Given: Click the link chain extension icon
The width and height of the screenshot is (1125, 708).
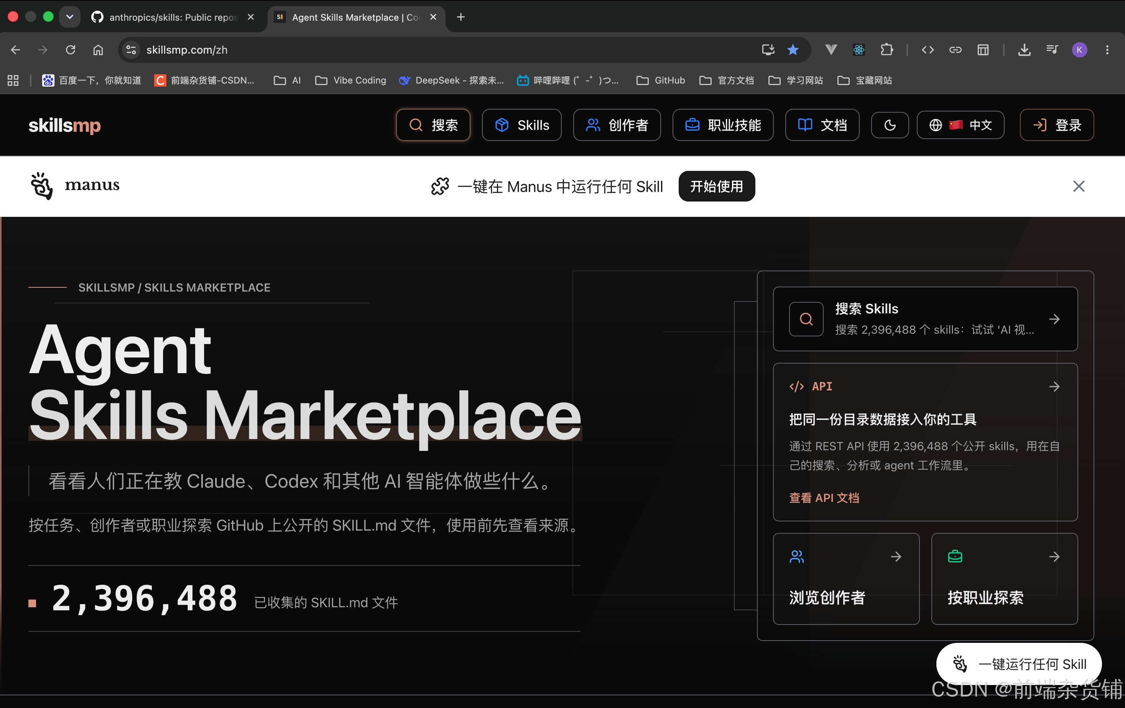Looking at the screenshot, I should tap(956, 49).
